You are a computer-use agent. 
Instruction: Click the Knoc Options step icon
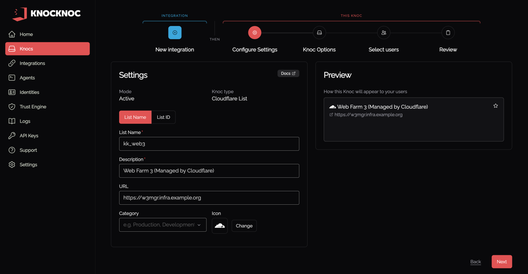pos(319,33)
